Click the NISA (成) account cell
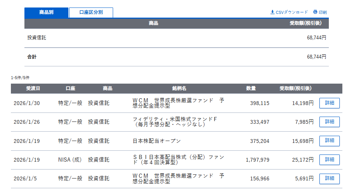Screen dimensions: 351x192 (x=70, y=160)
